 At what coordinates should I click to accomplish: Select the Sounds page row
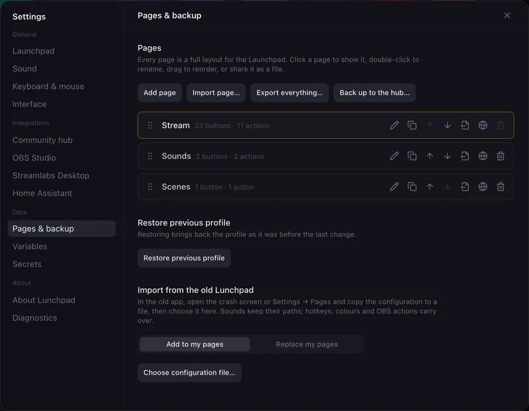tap(325, 156)
